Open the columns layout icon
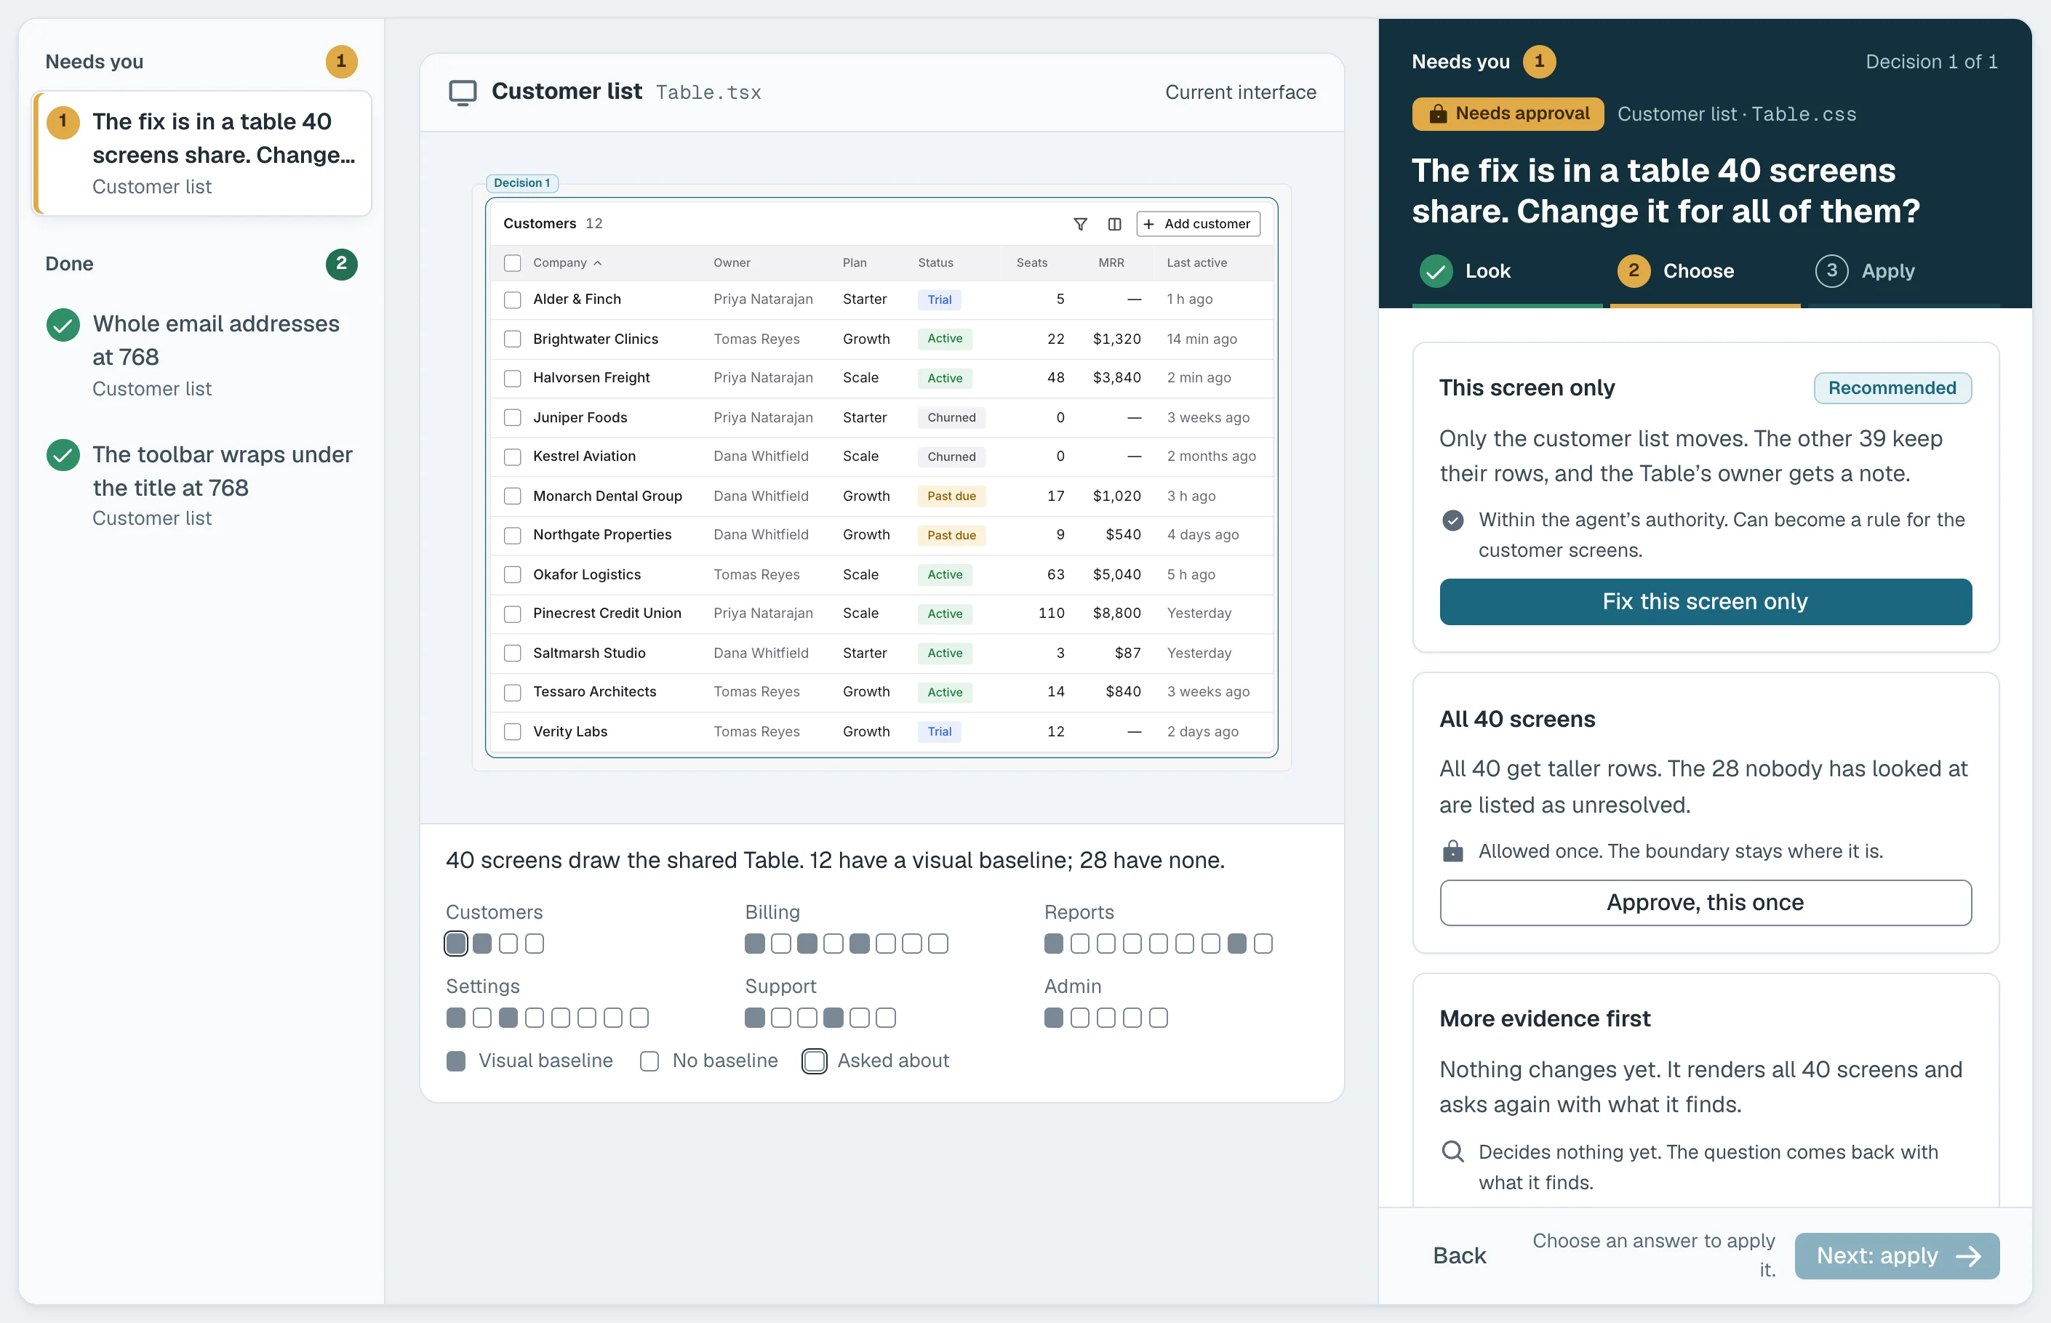The width and height of the screenshot is (2051, 1323). point(1114,224)
